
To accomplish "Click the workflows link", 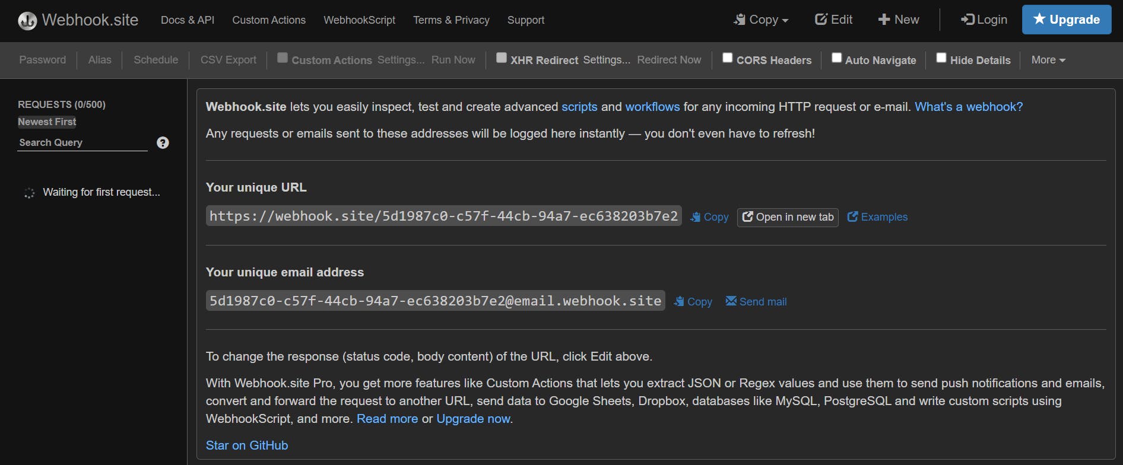I will 652,107.
